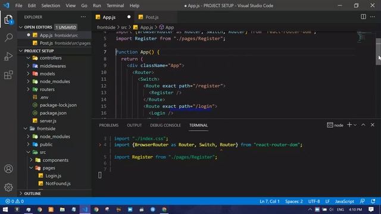Open the .env file
Image resolution: width=381 pixels, height=214 pixels.
[x=44, y=97]
